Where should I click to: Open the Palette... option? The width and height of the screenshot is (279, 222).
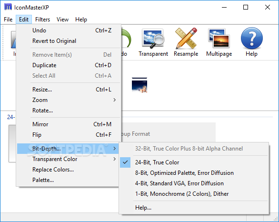[x=68, y=180]
